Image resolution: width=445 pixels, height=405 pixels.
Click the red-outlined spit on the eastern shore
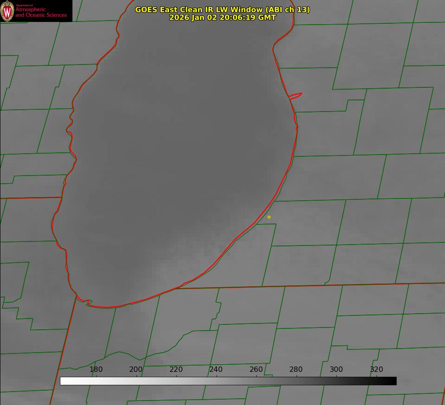[x=296, y=96]
